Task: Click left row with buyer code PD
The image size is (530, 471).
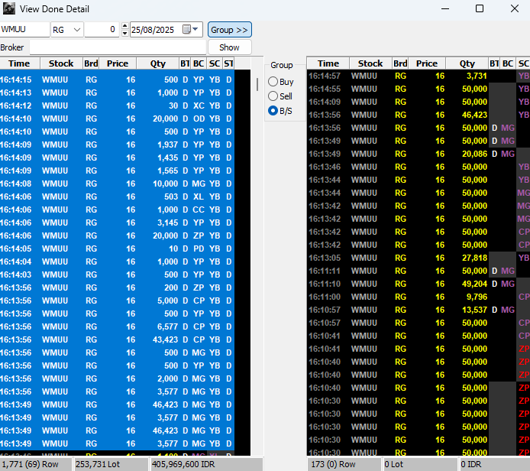Action: 117,248
